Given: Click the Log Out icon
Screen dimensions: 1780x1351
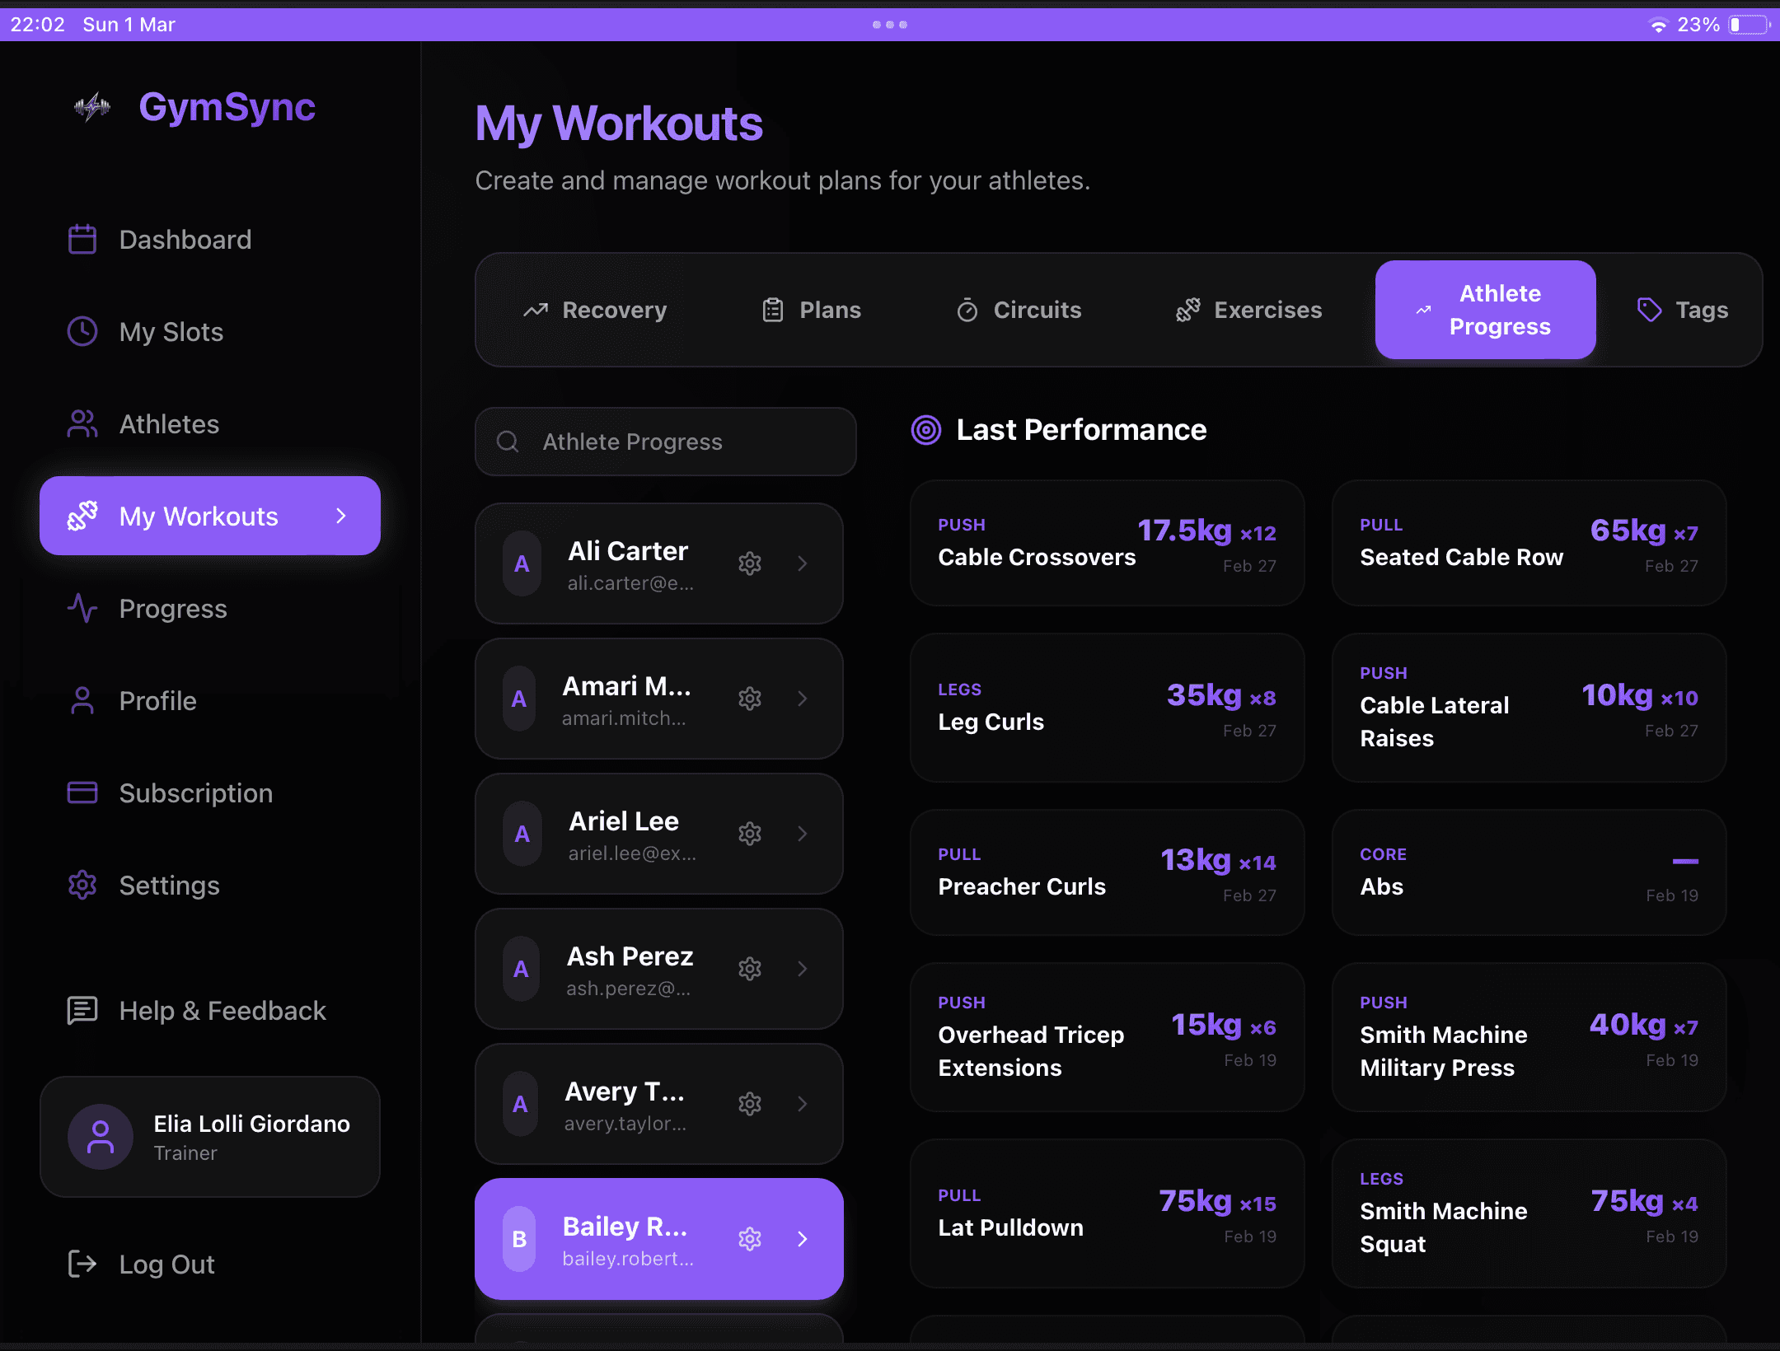Looking at the screenshot, I should 82,1264.
